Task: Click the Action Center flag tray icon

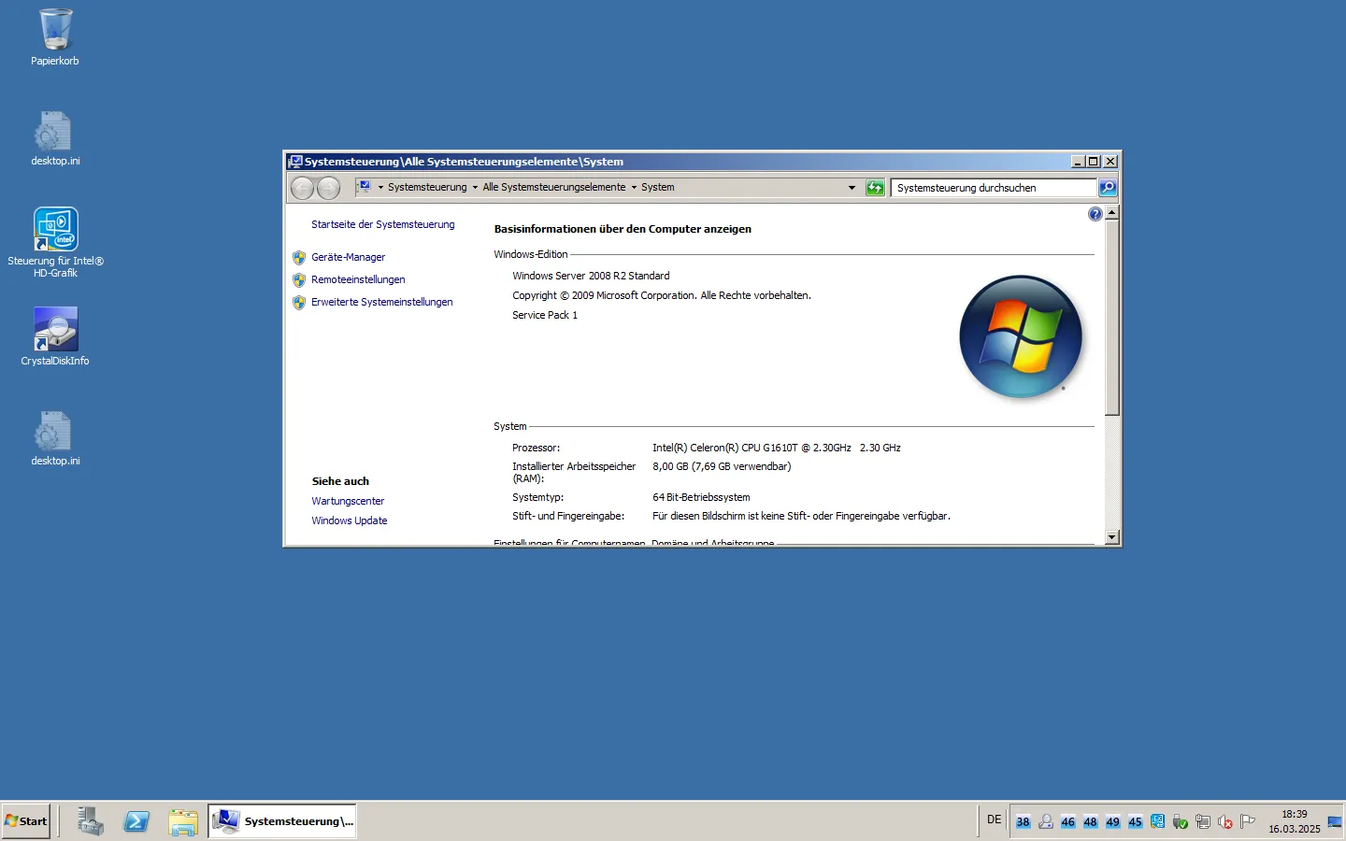Action: tap(1247, 822)
